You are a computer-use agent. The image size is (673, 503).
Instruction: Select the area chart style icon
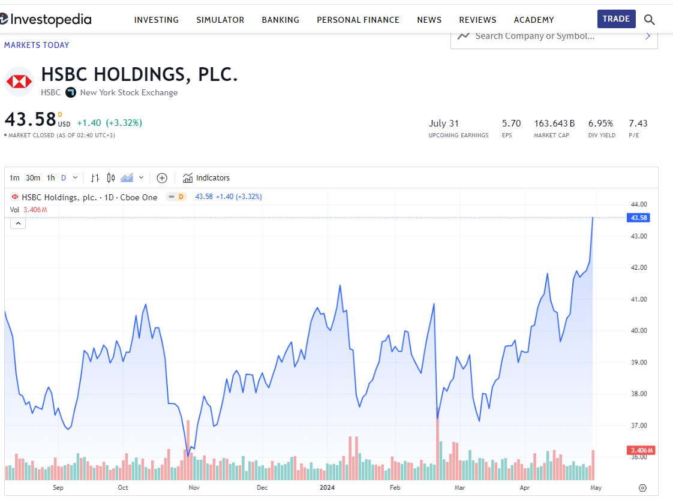point(127,178)
